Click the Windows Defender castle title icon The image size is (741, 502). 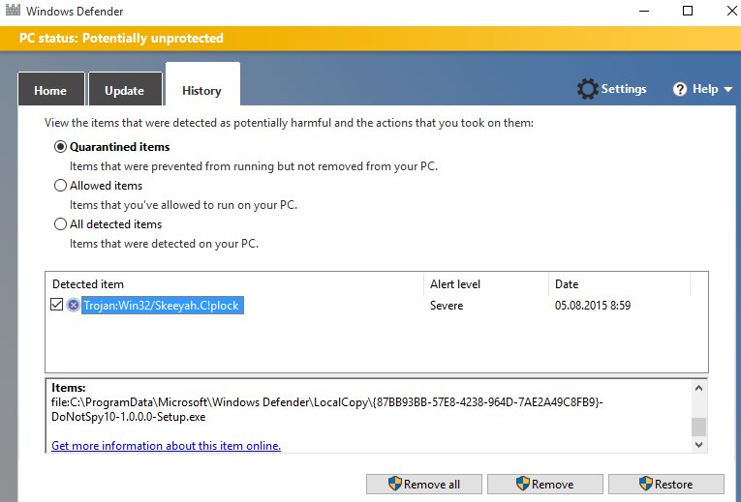[13, 11]
